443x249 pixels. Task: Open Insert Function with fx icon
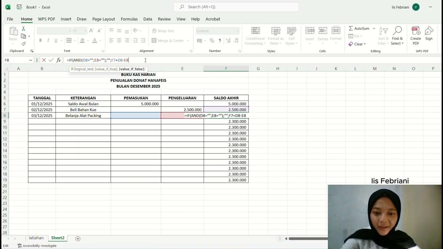tap(58, 60)
